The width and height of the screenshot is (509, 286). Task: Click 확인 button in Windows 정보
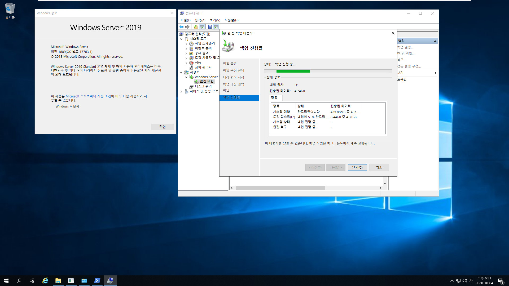click(x=162, y=127)
